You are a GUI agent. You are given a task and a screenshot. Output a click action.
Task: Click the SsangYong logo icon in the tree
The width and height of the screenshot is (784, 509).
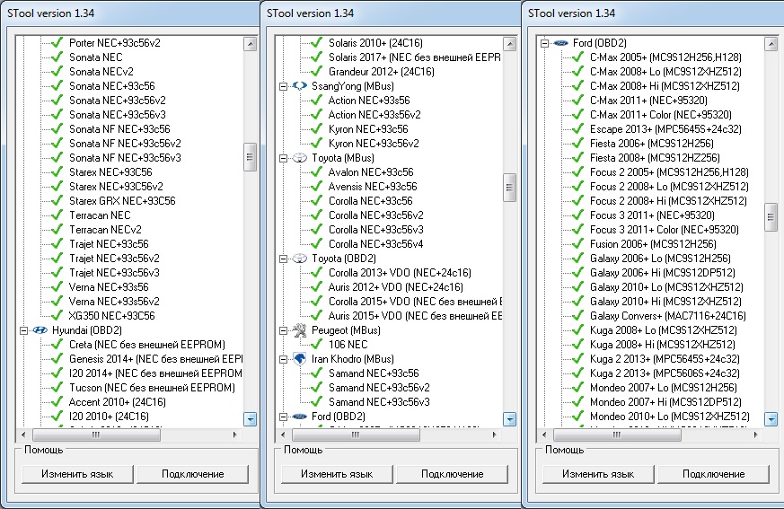[x=299, y=86]
